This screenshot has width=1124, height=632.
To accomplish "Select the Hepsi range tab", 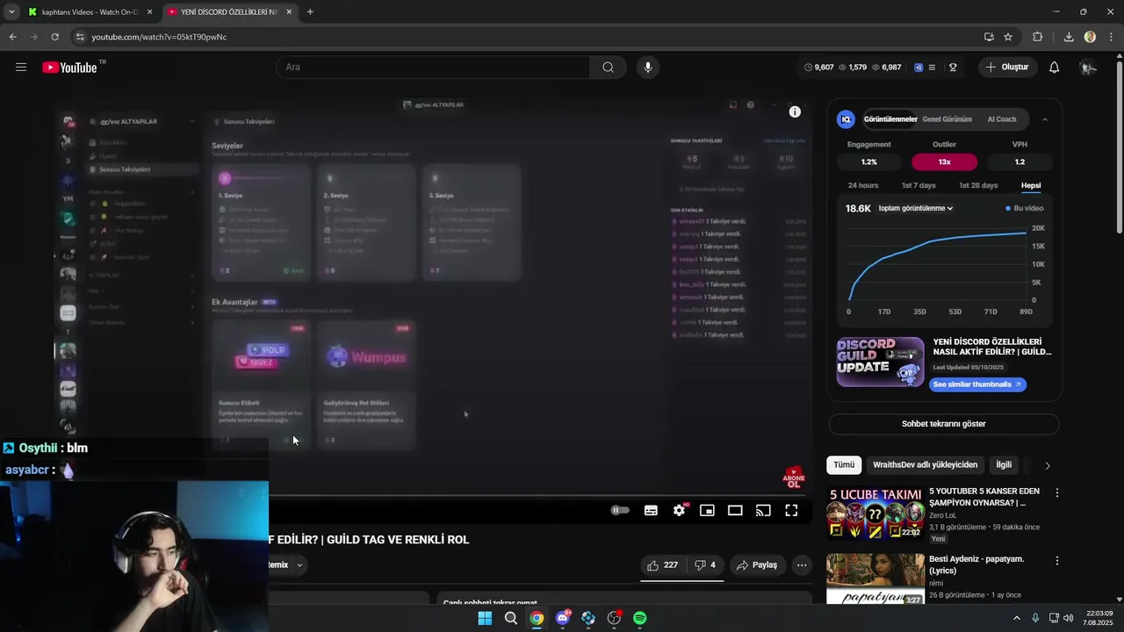I will [x=1031, y=185].
